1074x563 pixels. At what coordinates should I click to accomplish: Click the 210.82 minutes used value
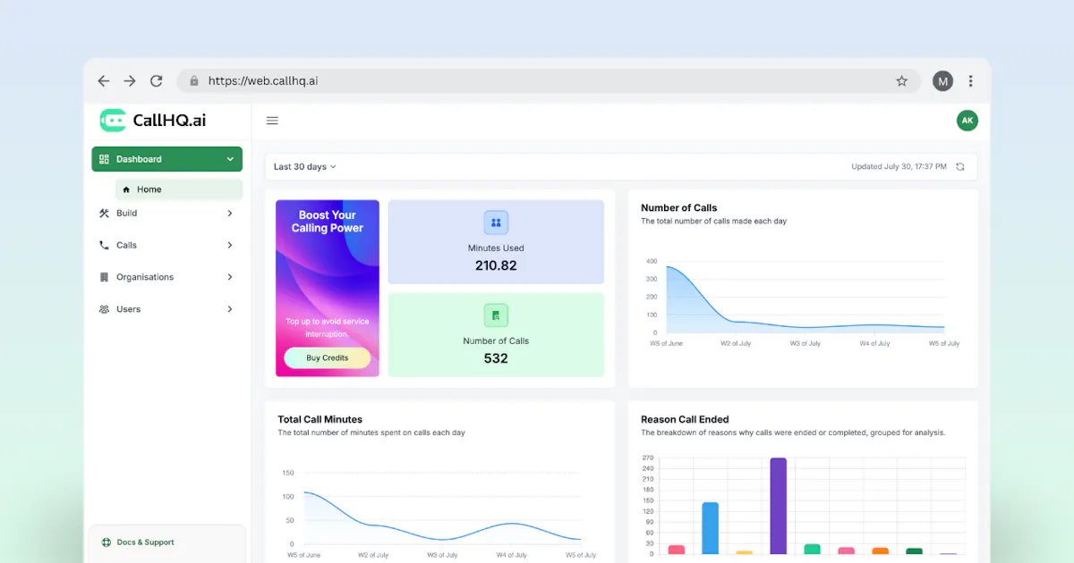click(x=496, y=265)
